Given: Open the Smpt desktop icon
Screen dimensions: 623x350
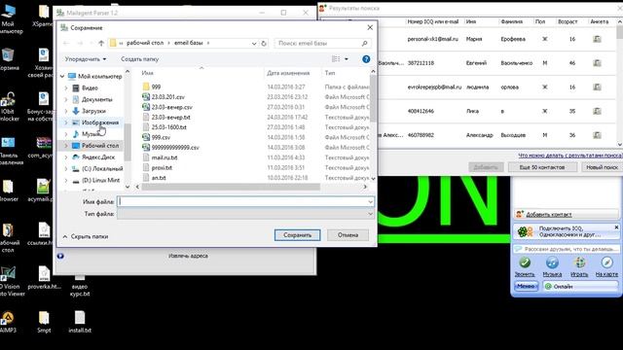Looking at the screenshot, I should click(44, 322).
